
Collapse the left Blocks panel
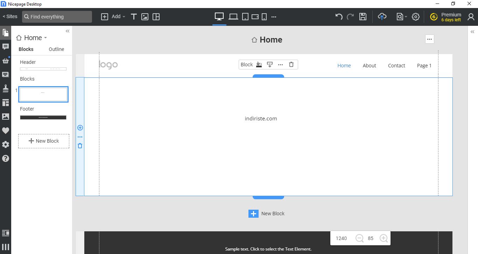click(68, 31)
